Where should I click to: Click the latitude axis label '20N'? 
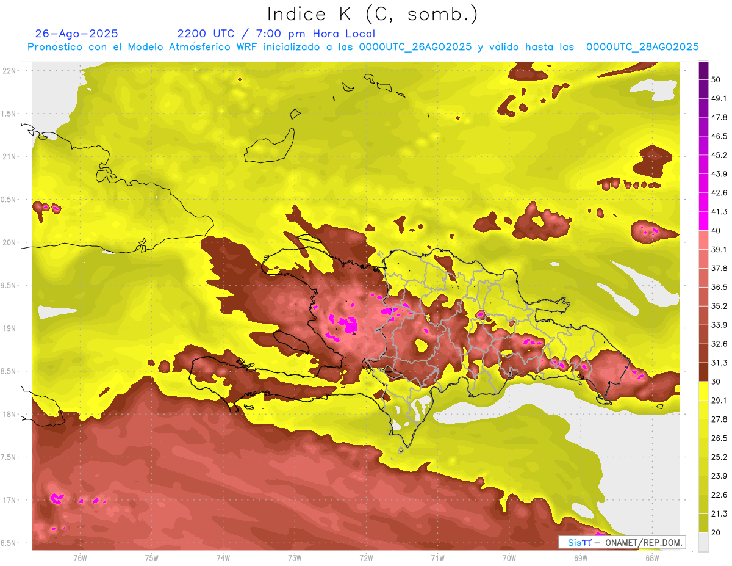tap(9, 242)
